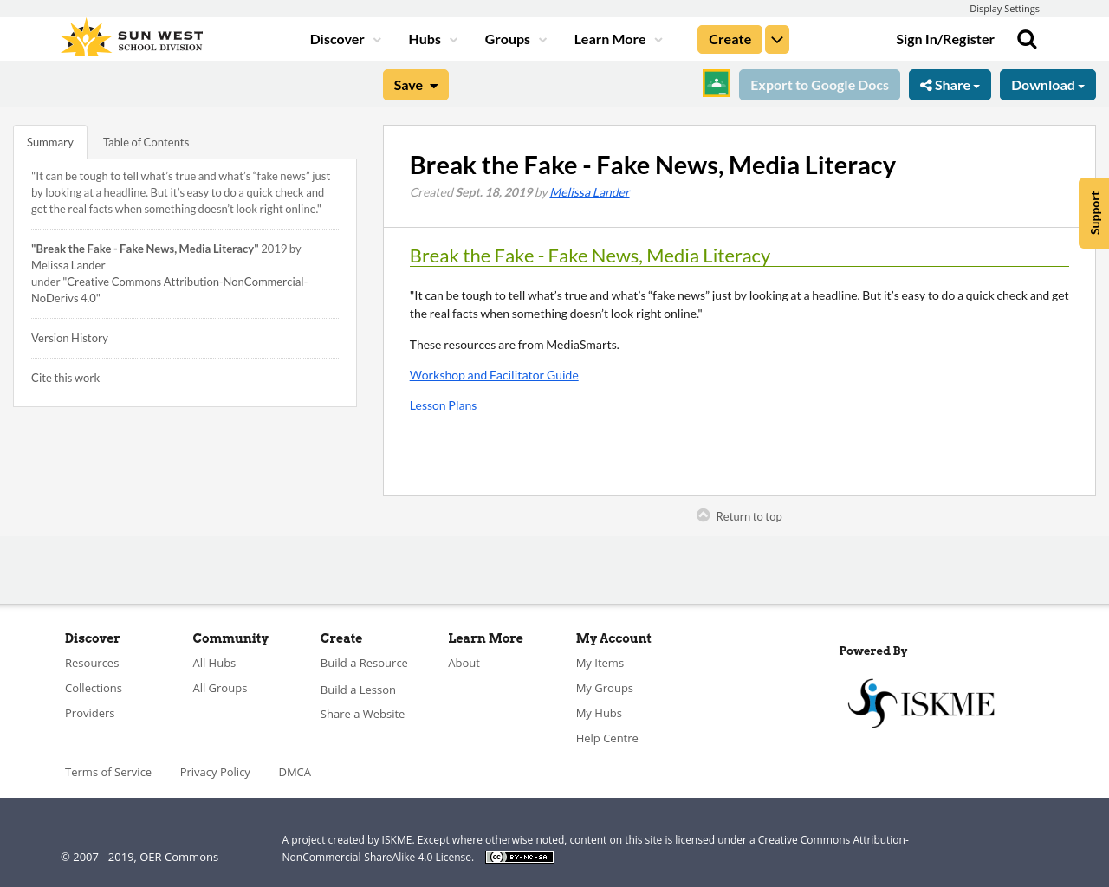Click the Creative Commons license badge
This screenshot has height=887, width=1109.
click(519, 856)
